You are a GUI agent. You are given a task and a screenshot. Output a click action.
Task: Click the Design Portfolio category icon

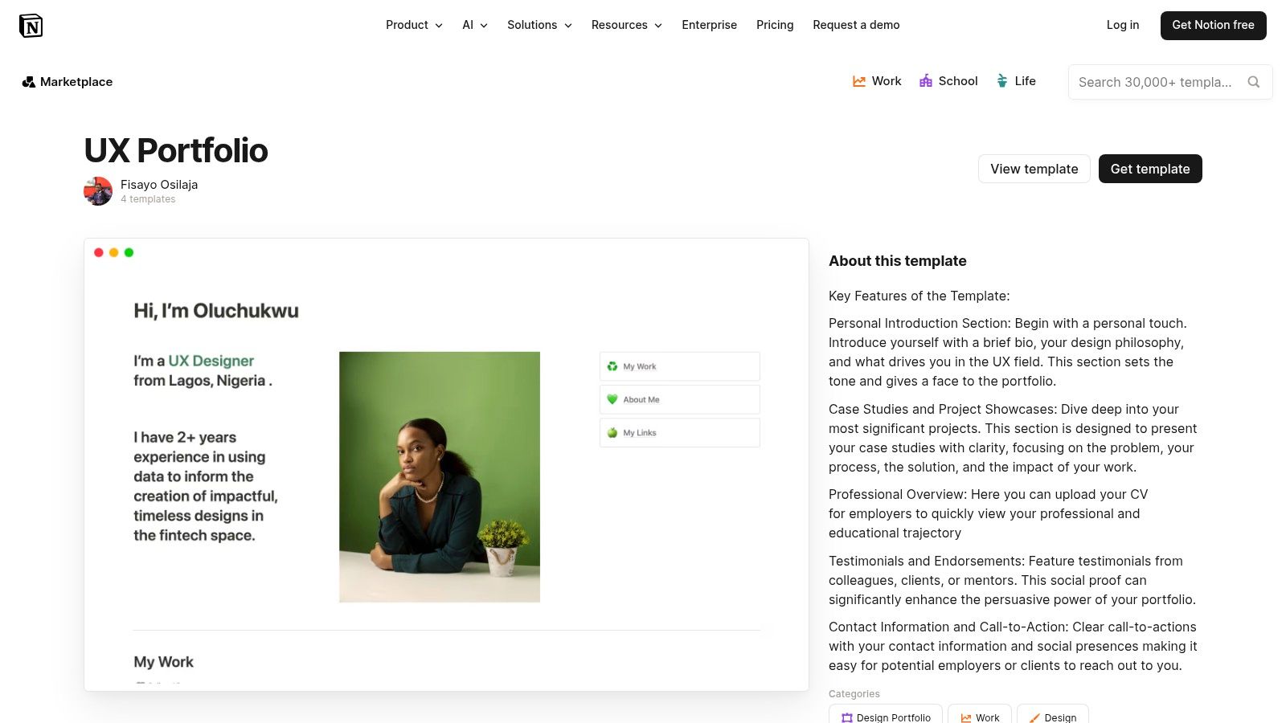[x=847, y=718]
